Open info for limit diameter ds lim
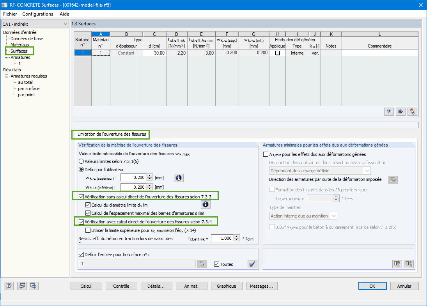The image size is (427, 306). (x=206, y=204)
